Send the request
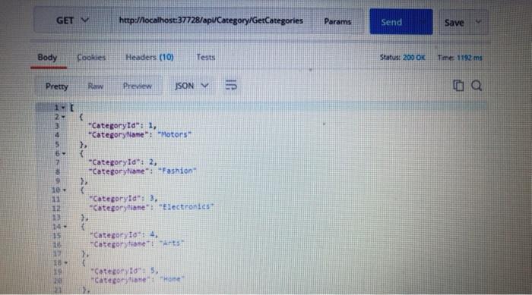 [x=391, y=22]
